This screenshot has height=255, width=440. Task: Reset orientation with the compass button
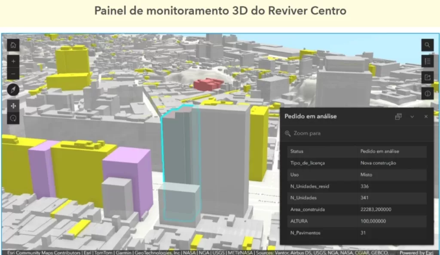13,90
